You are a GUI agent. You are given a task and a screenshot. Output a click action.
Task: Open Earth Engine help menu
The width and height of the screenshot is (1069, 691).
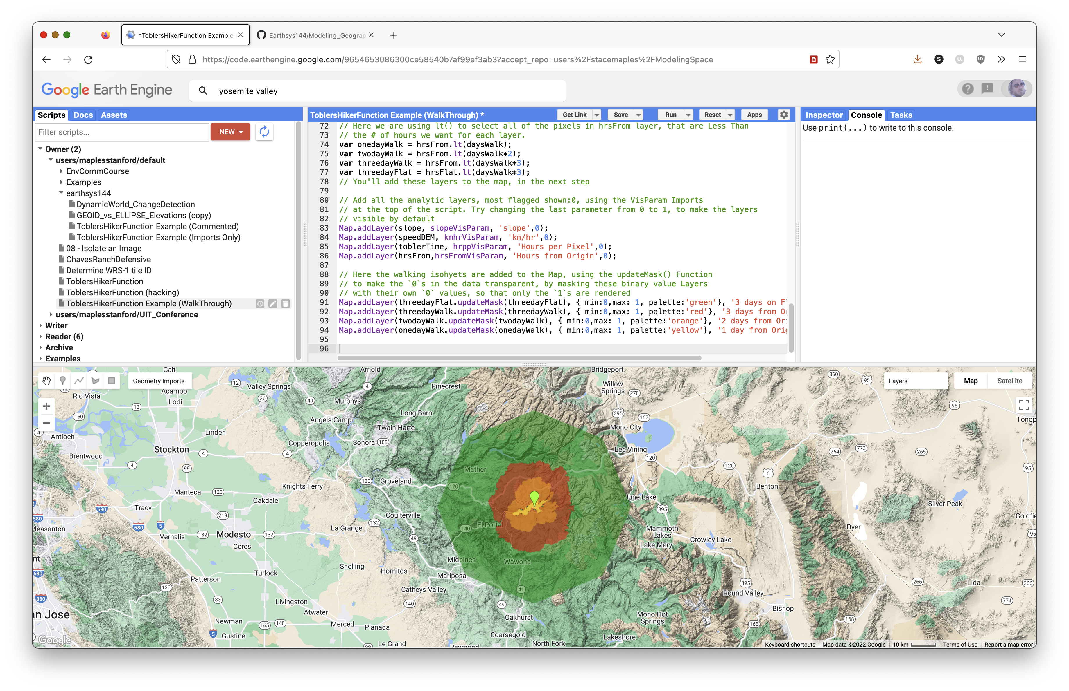pyautogui.click(x=968, y=89)
